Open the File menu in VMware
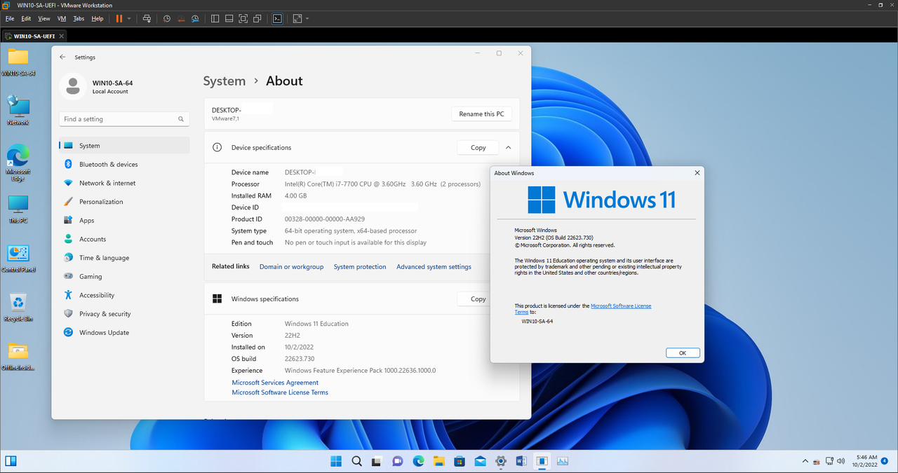898x473 pixels. pos(10,18)
